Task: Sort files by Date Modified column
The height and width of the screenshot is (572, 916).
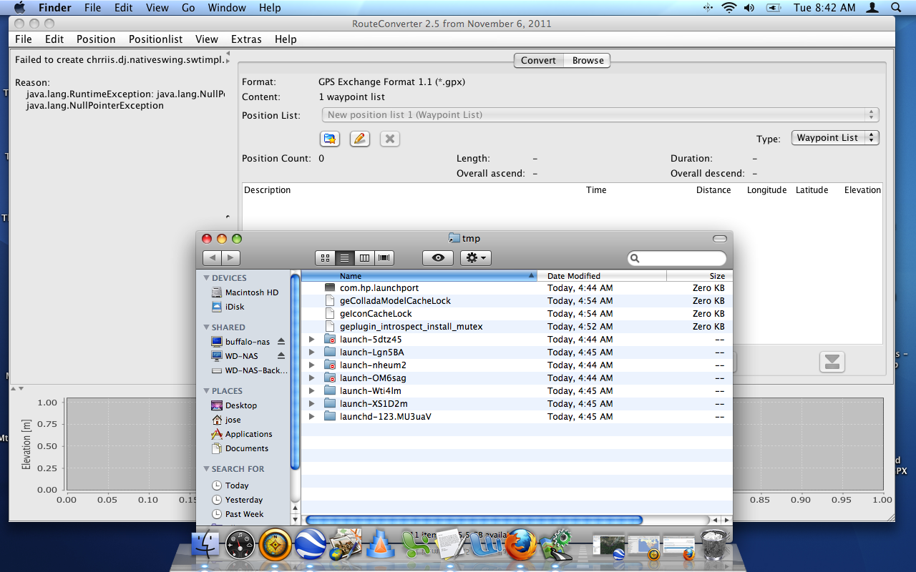Action: click(573, 276)
